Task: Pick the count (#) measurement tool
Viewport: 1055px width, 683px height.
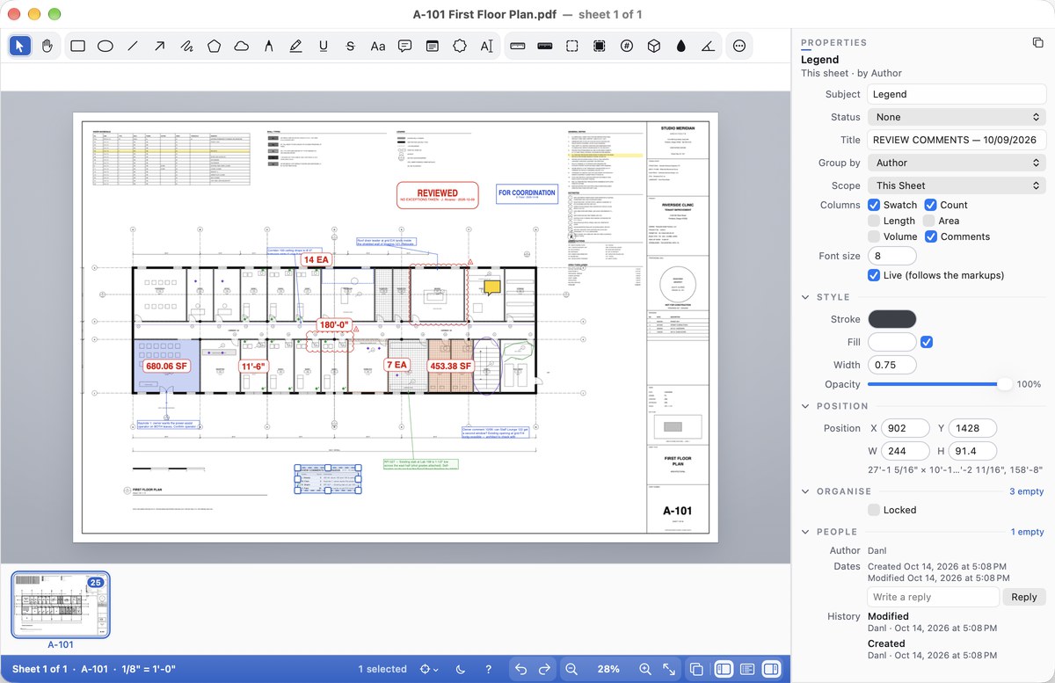Action: coord(627,46)
